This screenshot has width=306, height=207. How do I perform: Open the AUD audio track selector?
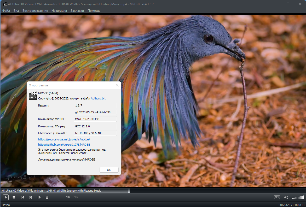click(x=68, y=197)
